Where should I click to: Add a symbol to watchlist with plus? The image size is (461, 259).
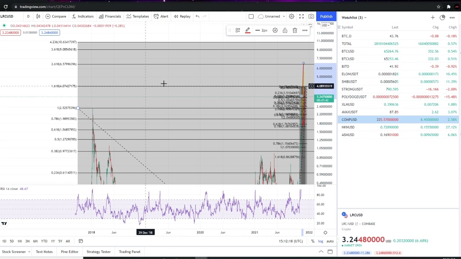(433, 18)
